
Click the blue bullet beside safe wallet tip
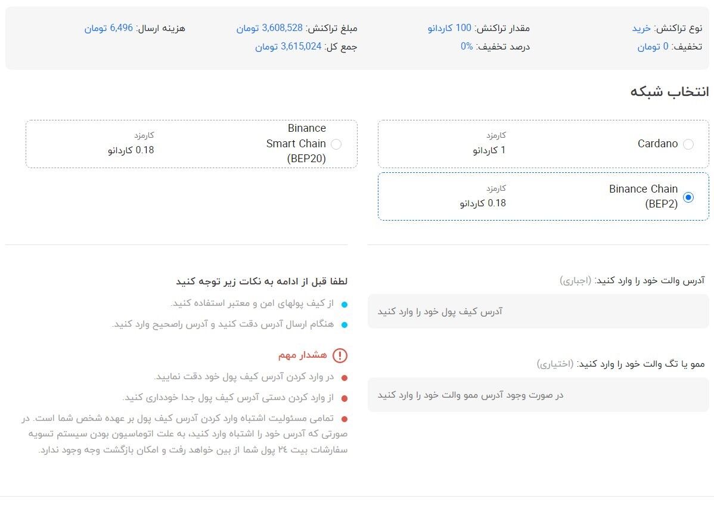coord(343,304)
